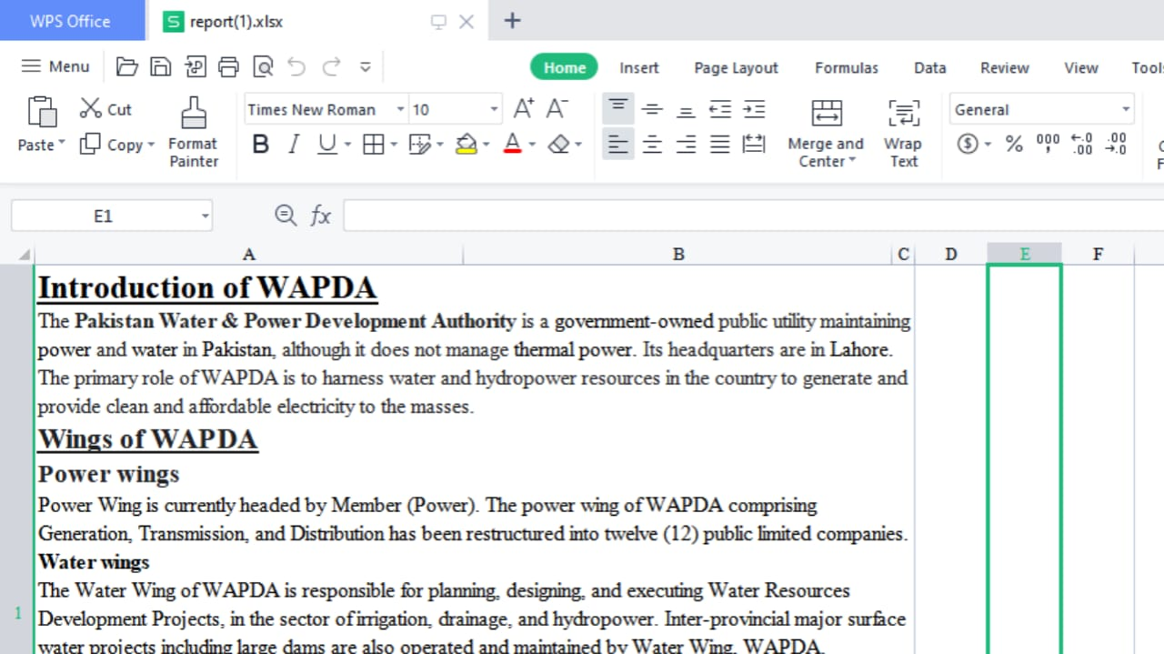Undo the last action
The width and height of the screenshot is (1164, 654).
click(296, 66)
